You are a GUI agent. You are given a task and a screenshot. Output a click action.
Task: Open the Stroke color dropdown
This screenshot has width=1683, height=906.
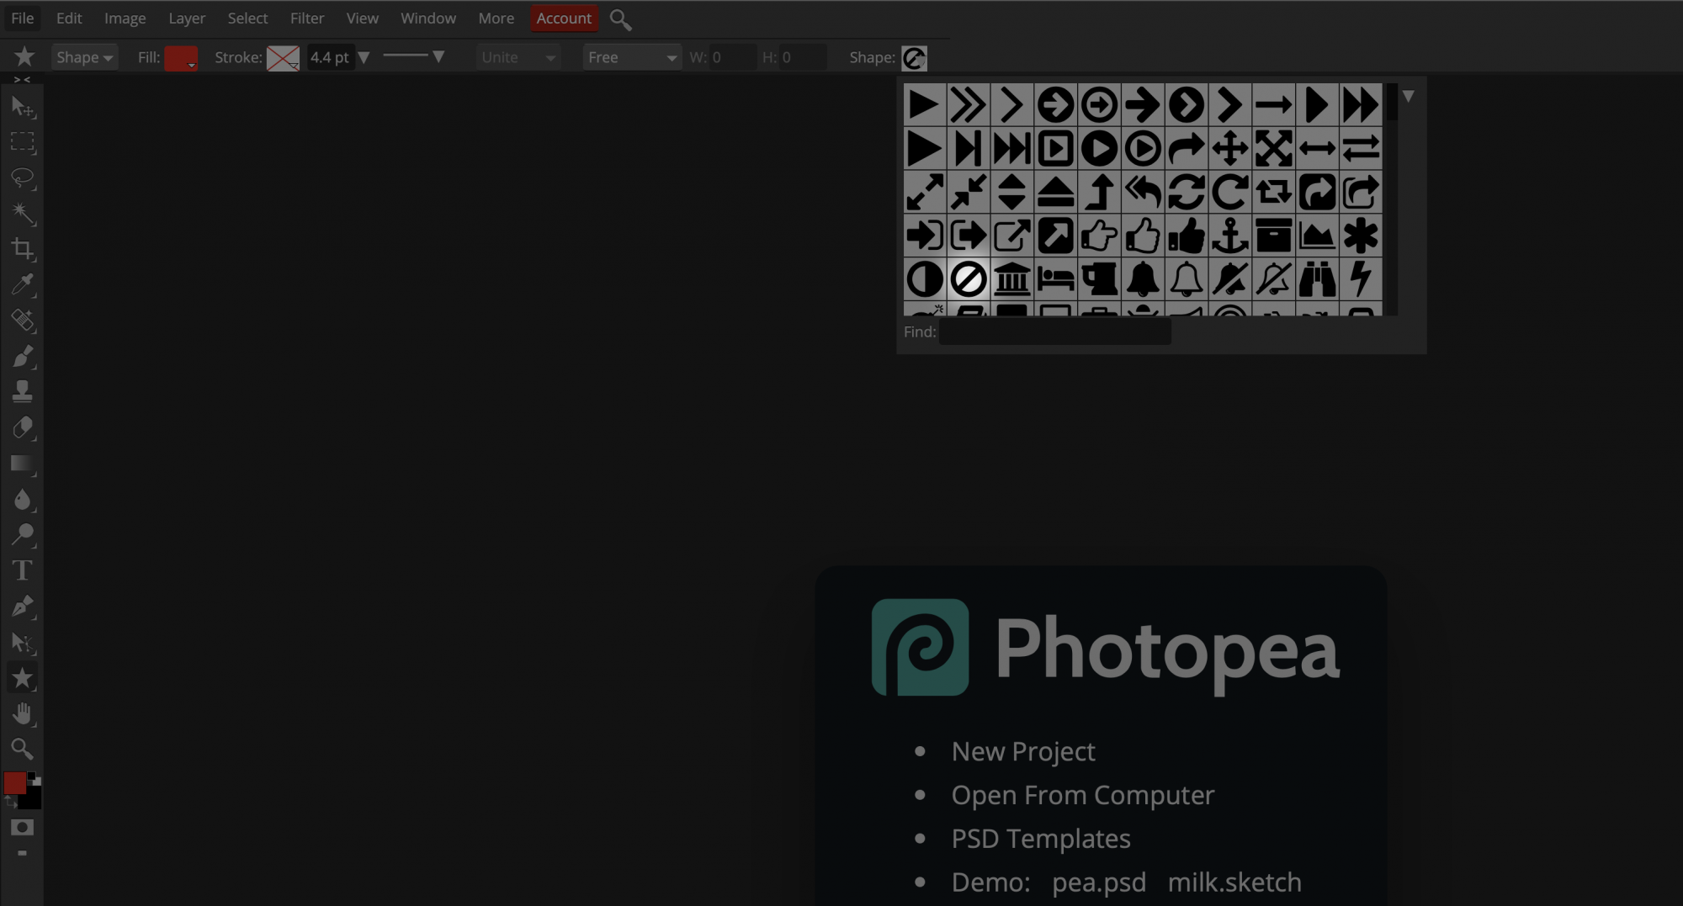(283, 58)
